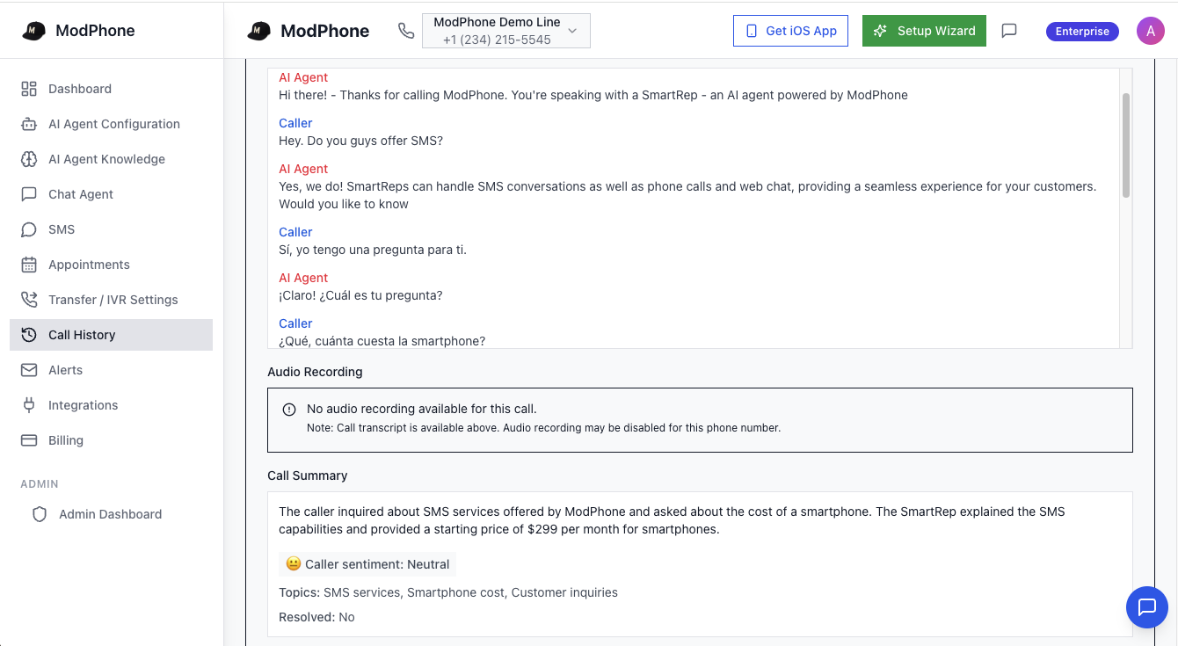Open Alerts menu item
The image size is (1178, 646).
[x=111, y=370]
